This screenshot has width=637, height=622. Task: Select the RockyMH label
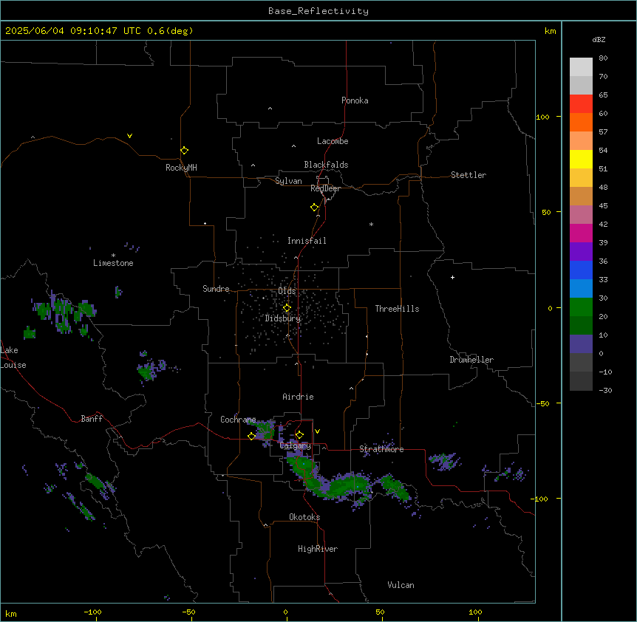tap(181, 168)
